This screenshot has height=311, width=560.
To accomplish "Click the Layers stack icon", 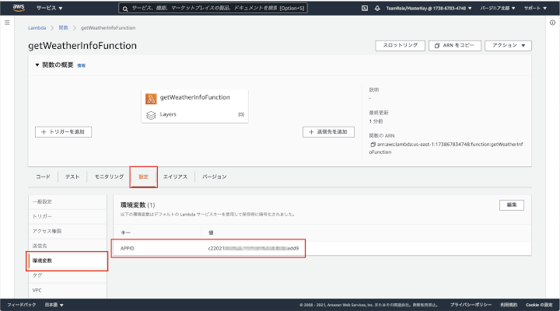I will (151, 115).
